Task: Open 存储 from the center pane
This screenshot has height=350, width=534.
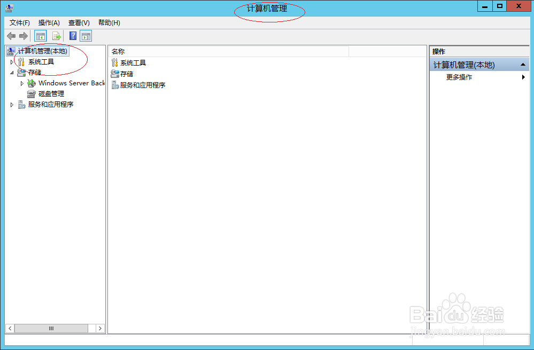Action: (127, 74)
